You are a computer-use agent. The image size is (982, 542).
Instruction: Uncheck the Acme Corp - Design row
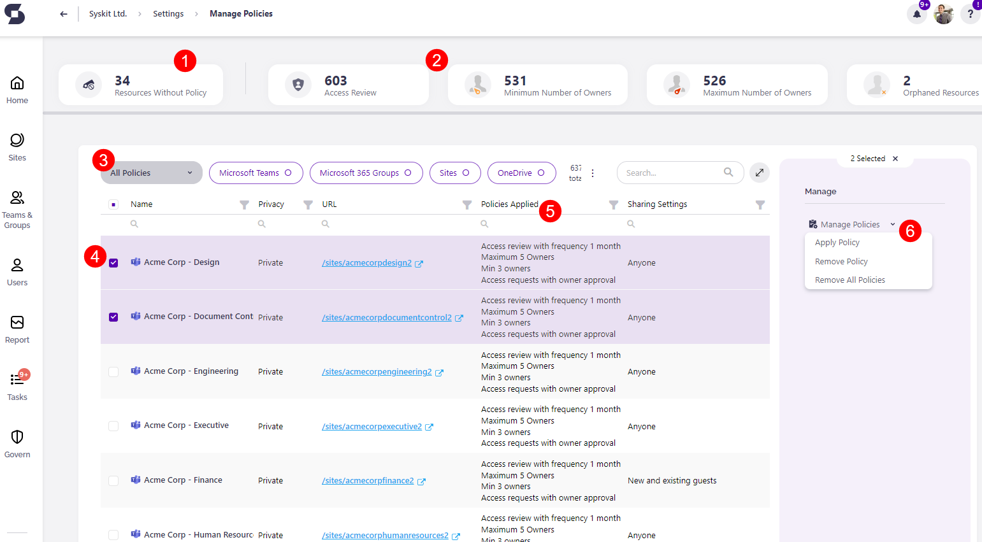tap(113, 262)
